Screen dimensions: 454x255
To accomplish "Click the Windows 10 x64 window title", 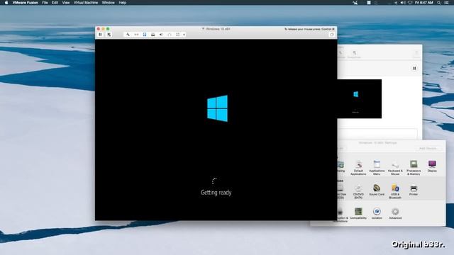I will (218, 29).
